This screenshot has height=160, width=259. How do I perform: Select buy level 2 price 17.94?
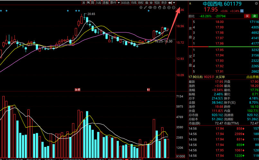pos(219,55)
